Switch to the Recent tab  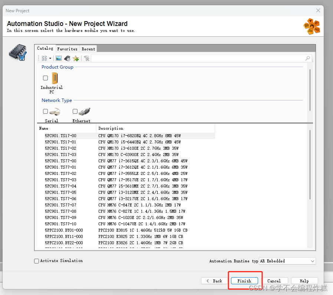click(88, 49)
